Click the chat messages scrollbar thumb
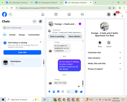The width and height of the screenshot is (127, 102). [83, 83]
